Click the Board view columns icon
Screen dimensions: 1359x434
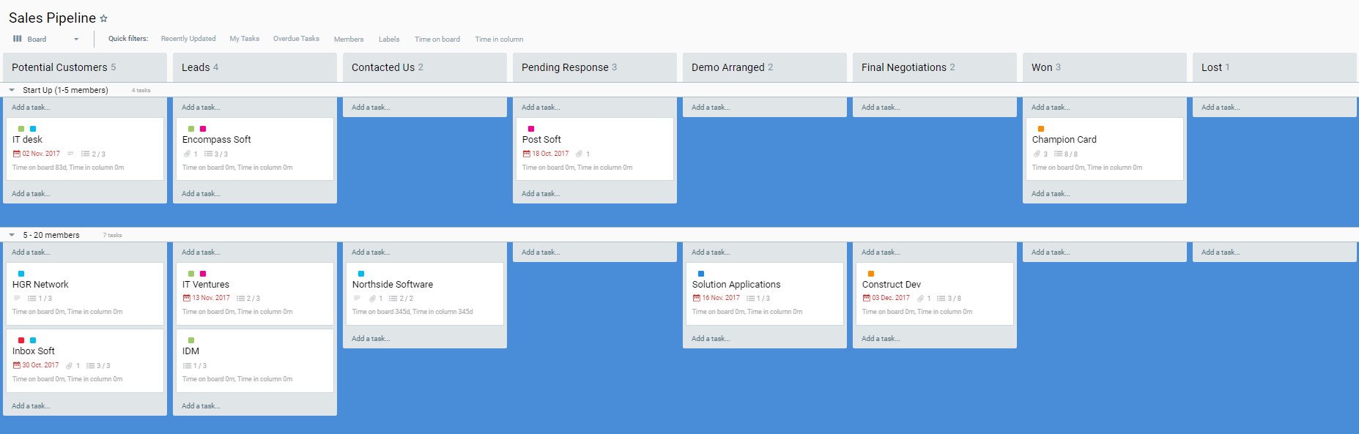click(x=18, y=39)
